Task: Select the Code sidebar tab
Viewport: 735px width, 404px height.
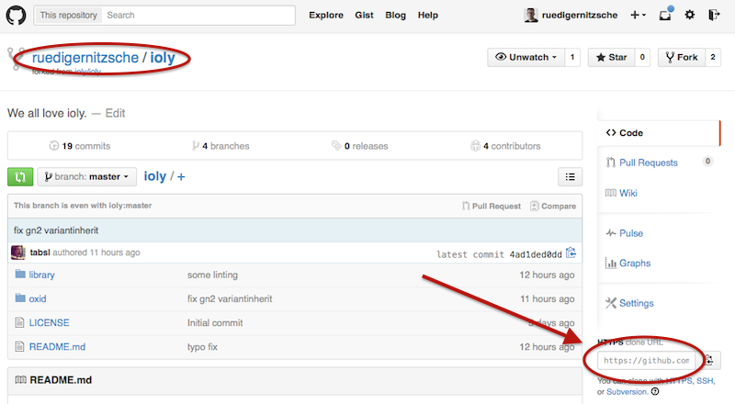Action: coord(659,132)
